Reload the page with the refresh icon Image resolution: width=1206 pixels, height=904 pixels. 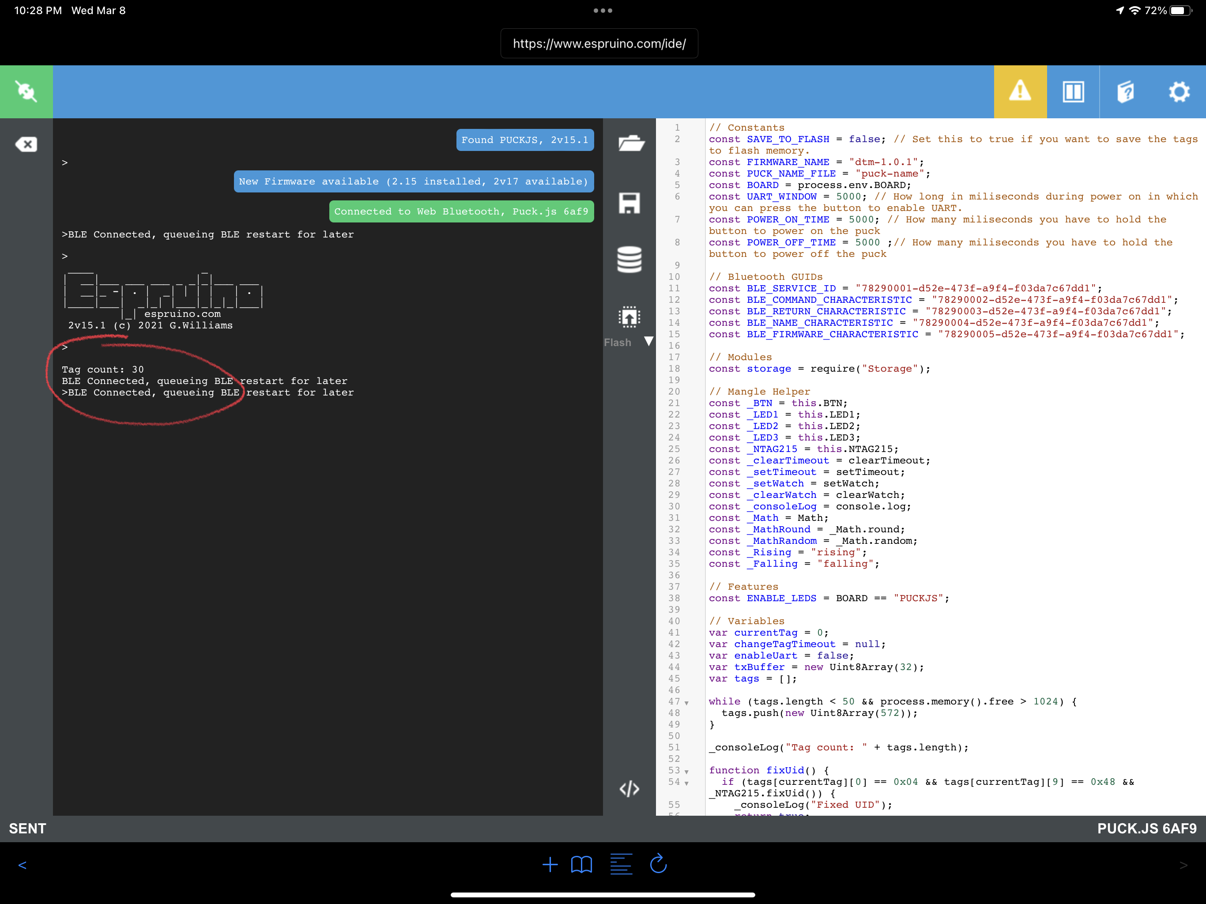(x=658, y=864)
